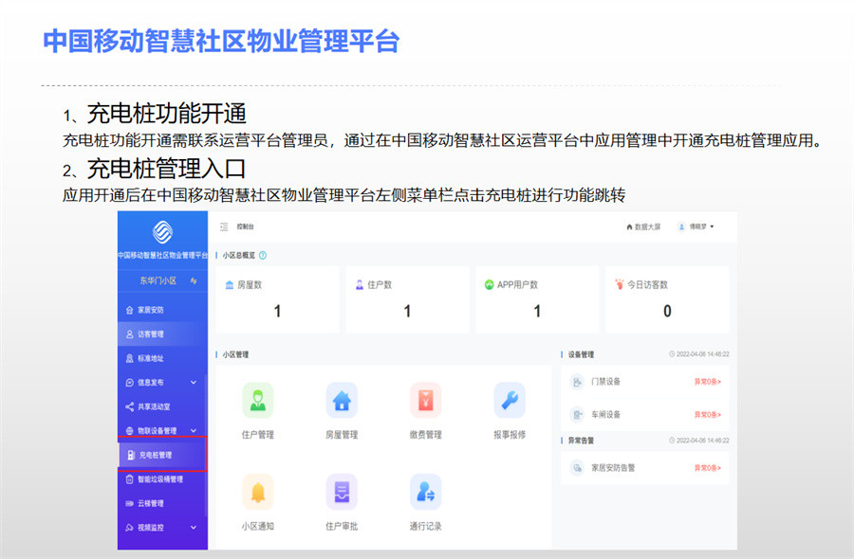Click 异常0条> for 门禁设备

pos(708,382)
